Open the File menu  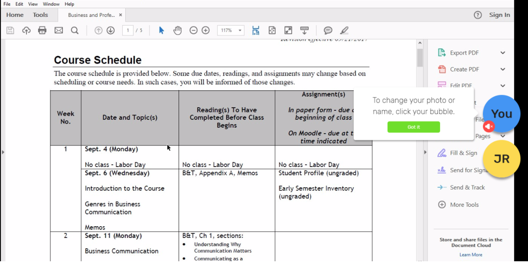pyautogui.click(x=7, y=4)
